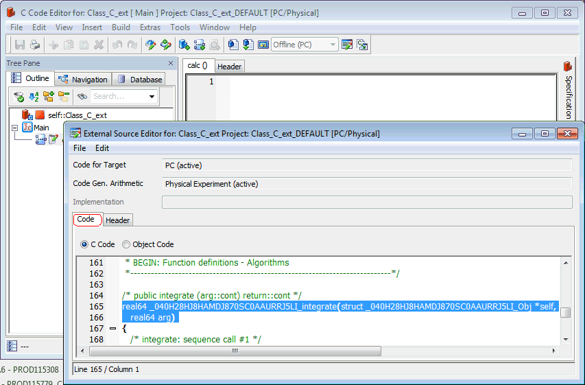Click the expand all tree icon

coord(49,97)
